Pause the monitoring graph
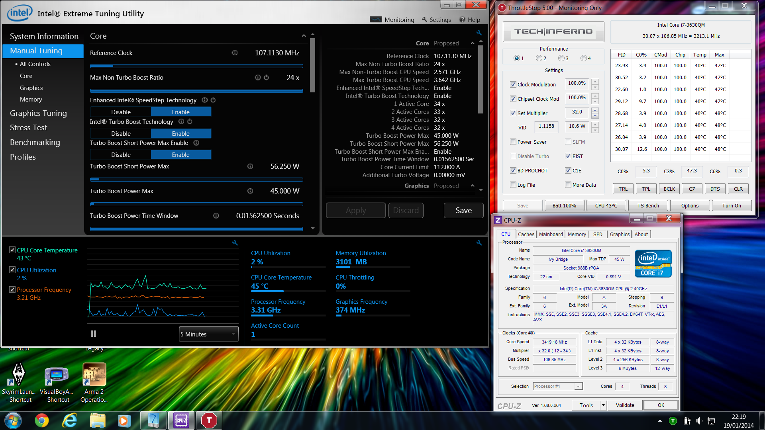 (93, 334)
